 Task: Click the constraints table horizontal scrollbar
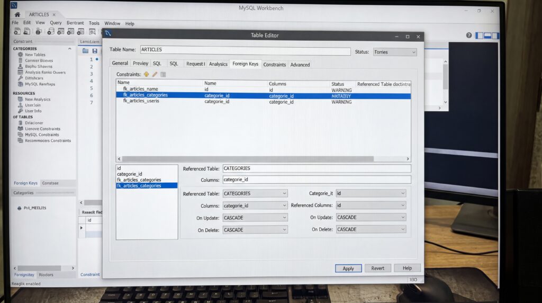click(x=248, y=159)
